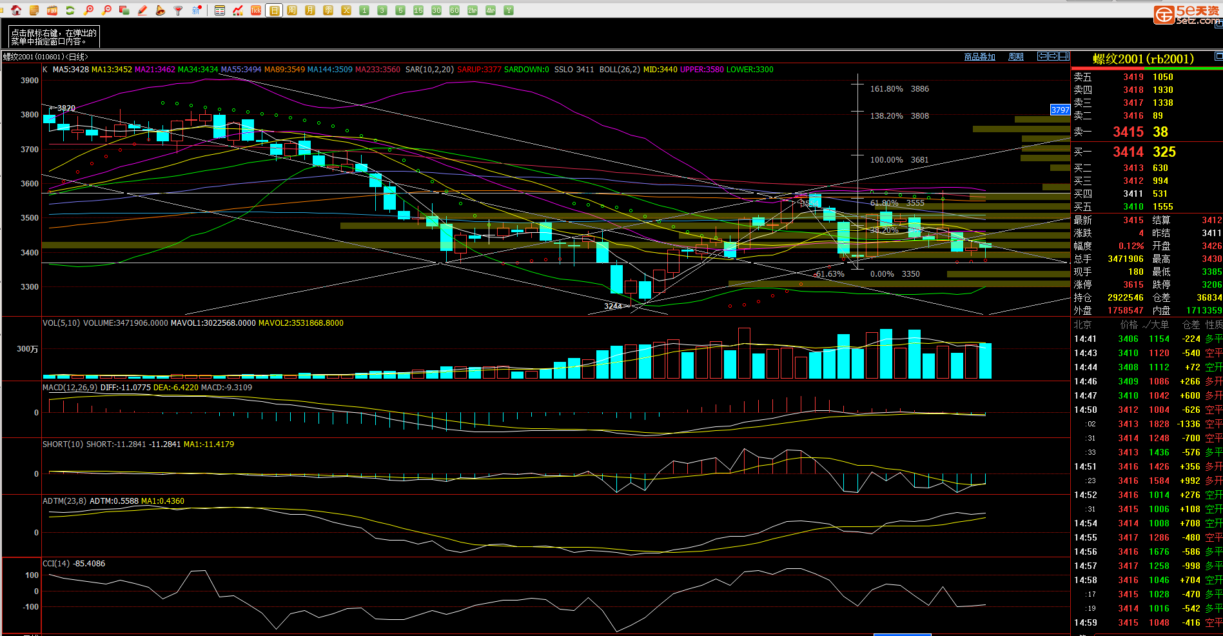Click the orange X period button
This screenshot has width=1223, height=636.
tap(346, 10)
